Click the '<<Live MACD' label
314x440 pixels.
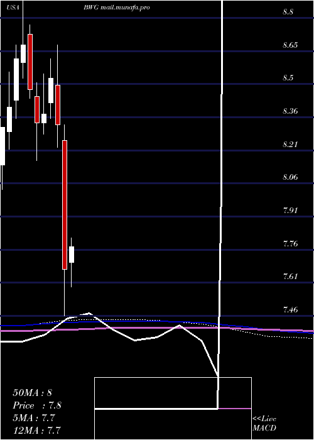click(x=264, y=424)
